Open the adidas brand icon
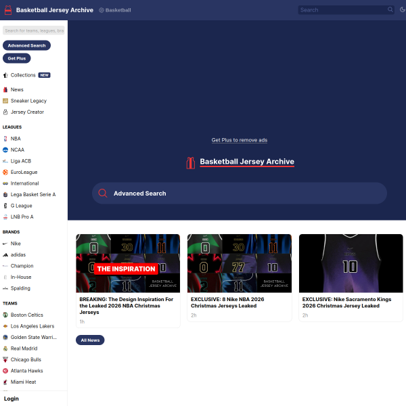The height and width of the screenshot is (406, 406). point(5,254)
